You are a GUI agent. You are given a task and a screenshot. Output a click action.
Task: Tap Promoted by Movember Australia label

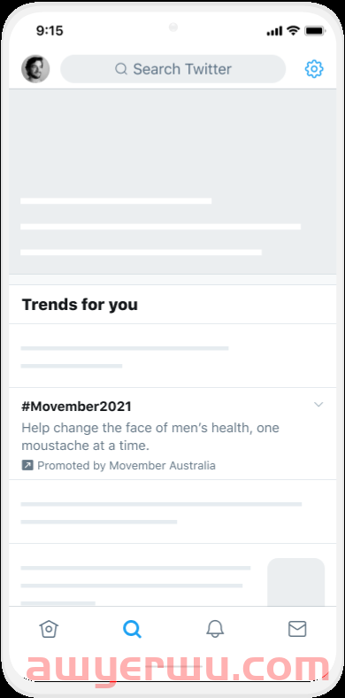click(x=126, y=466)
